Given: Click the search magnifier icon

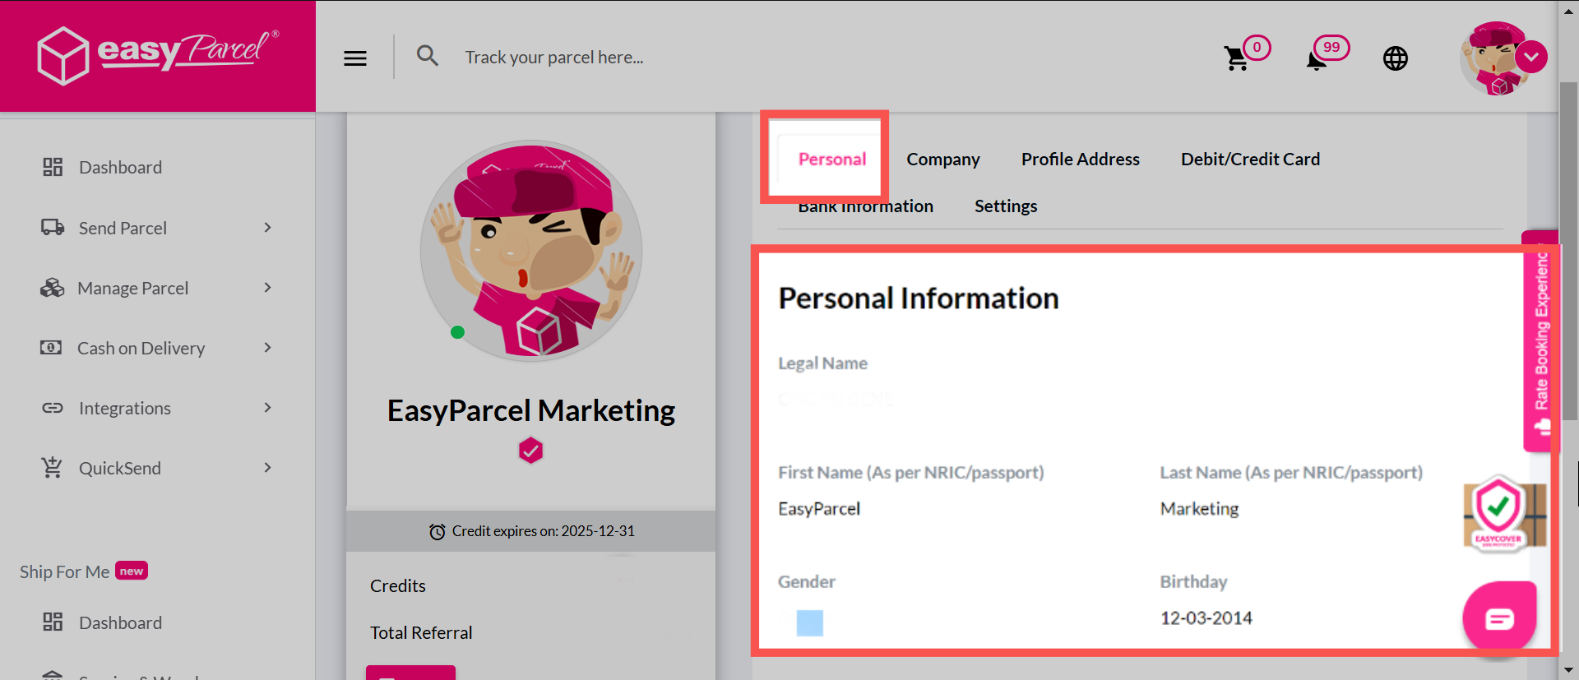Looking at the screenshot, I should [x=427, y=56].
